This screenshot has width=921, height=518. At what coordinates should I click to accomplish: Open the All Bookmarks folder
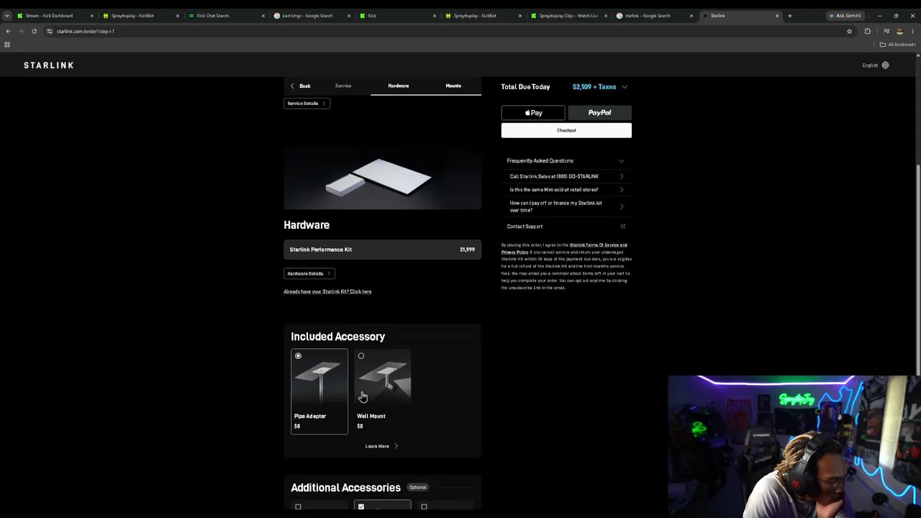click(897, 45)
